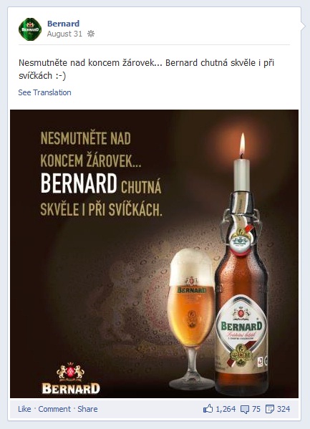Image resolution: width=310 pixels, height=429 pixels.
Task: Click the thumbs-up likes icon
Action: pyautogui.click(x=208, y=409)
